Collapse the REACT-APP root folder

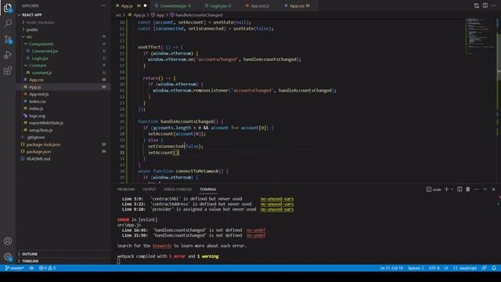31,15
